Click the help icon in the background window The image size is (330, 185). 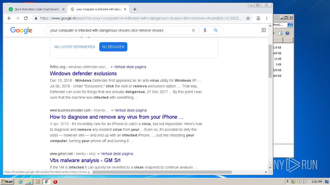pyautogui.click(x=287, y=33)
